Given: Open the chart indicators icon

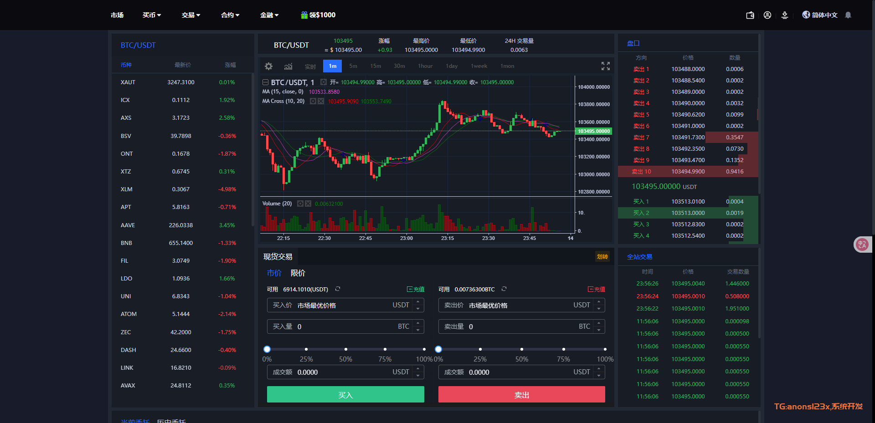Looking at the screenshot, I should tap(288, 66).
